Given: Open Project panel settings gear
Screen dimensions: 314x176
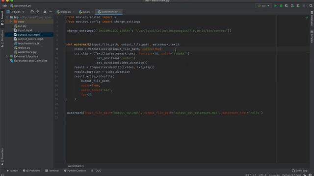Looking at the screenshot, I should tap(45, 12).
